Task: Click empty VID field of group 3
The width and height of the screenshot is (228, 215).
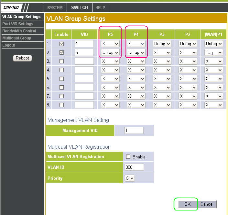Action: coord(84,61)
